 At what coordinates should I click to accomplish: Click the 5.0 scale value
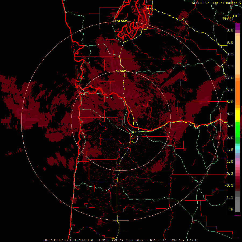click(230, 102)
